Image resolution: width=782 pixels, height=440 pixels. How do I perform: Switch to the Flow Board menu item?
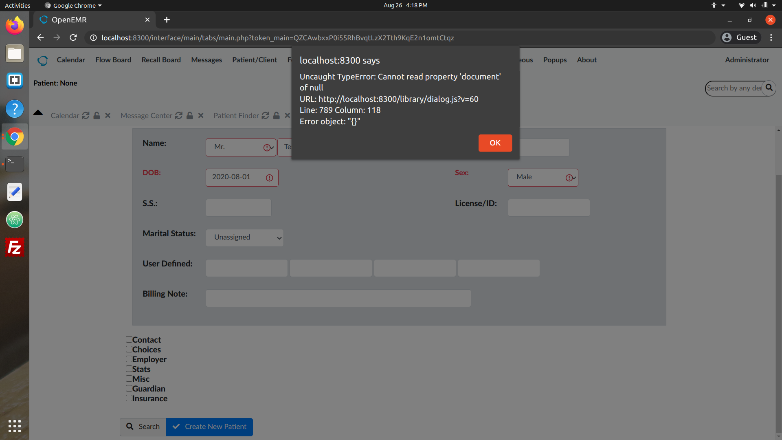(113, 60)
